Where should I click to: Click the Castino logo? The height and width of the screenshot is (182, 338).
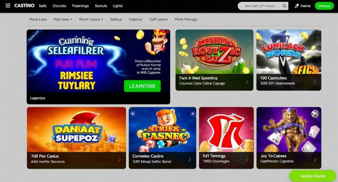24,6
